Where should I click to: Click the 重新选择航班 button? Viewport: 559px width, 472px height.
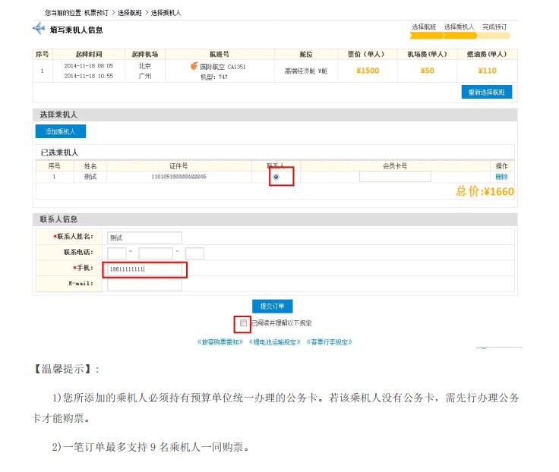pyautogui.click(x=487, y=92)
